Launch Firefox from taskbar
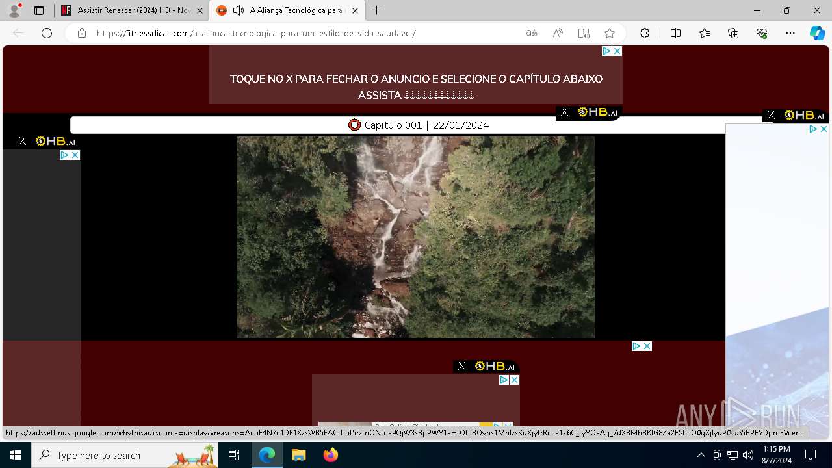Image resolution: width=832 pixels, height=468 pixels. point(331,455)
